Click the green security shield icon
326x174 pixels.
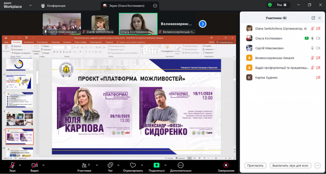(x=270, y=5)
